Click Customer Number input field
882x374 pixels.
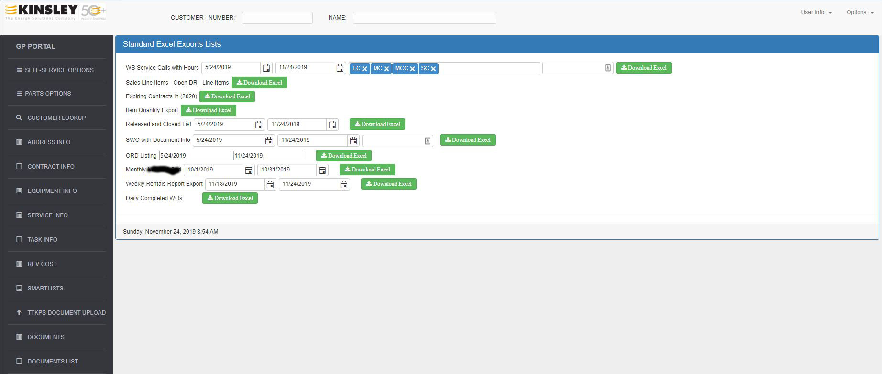coord(277,18)
